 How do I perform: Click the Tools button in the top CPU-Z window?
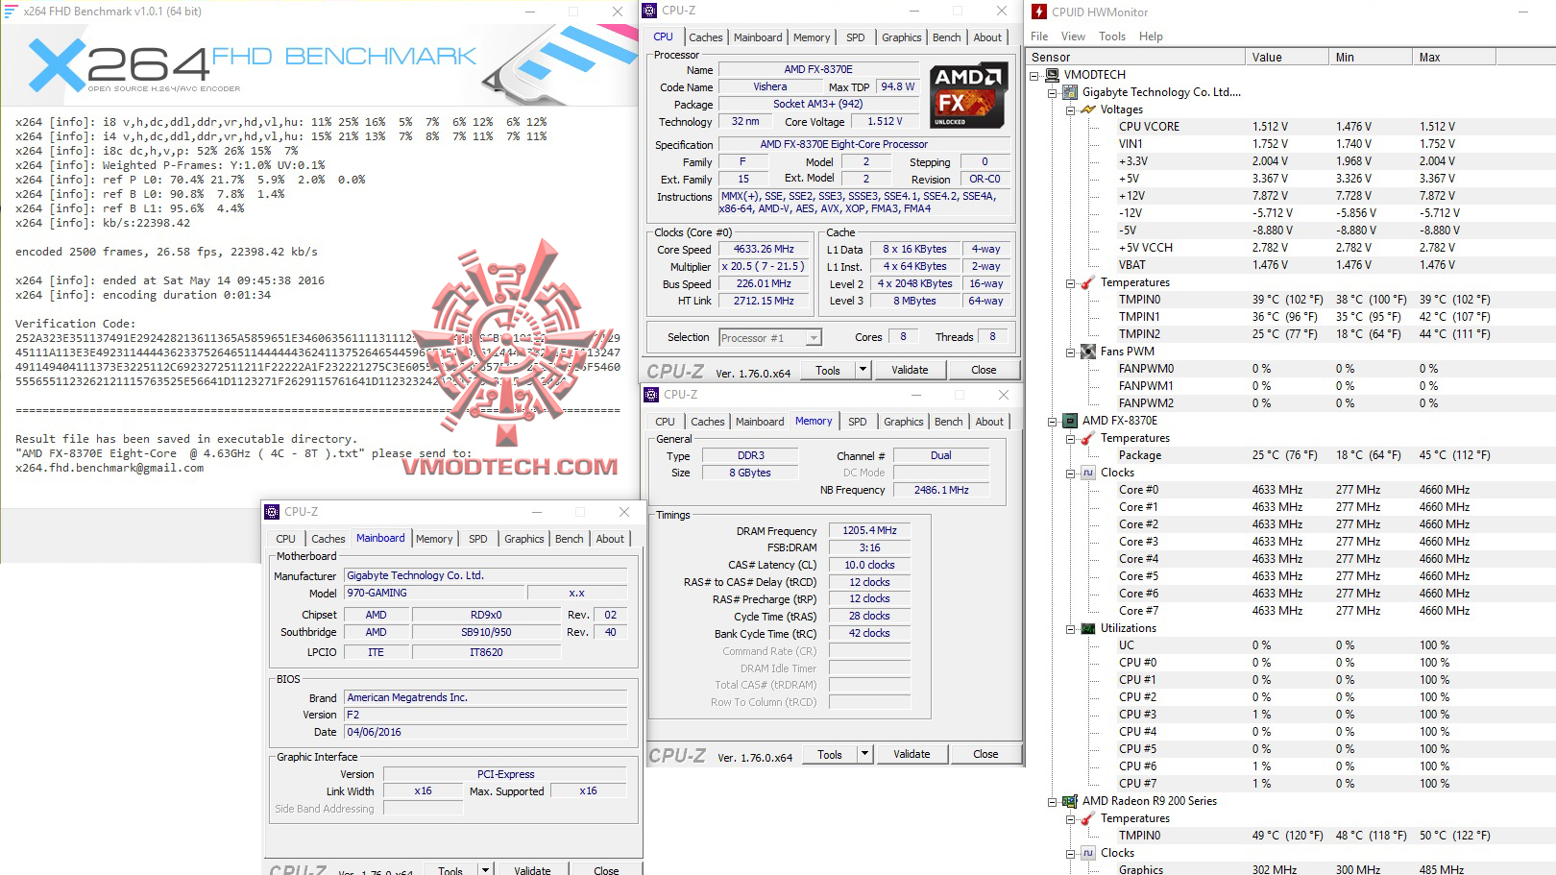(828, 370)
